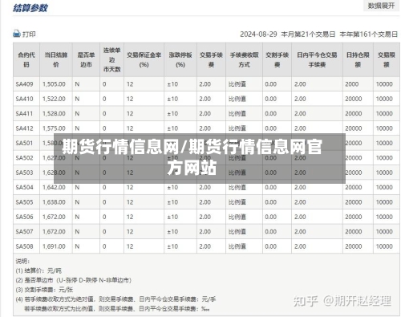Click the 数据展开 button at top right
The height and width of the screenshot is (317, 401).
pos(381,6)
